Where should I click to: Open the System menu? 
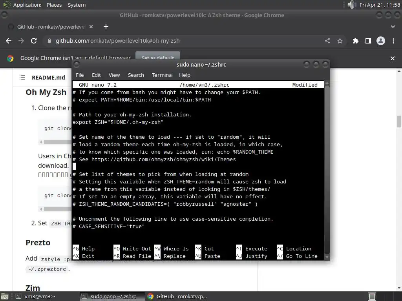(x=77, y=5)
